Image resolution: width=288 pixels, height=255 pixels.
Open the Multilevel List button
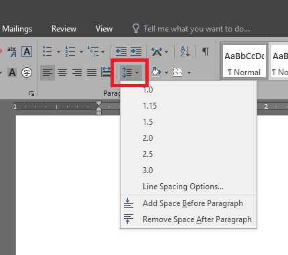[93, 52]
